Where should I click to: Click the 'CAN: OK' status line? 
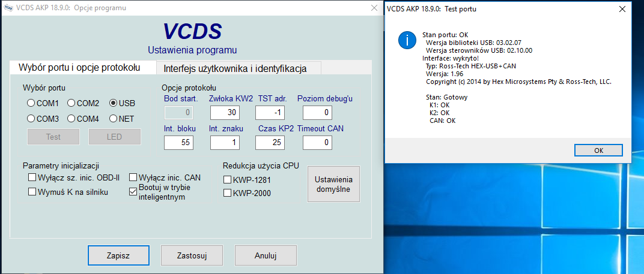tap(442, 121)
